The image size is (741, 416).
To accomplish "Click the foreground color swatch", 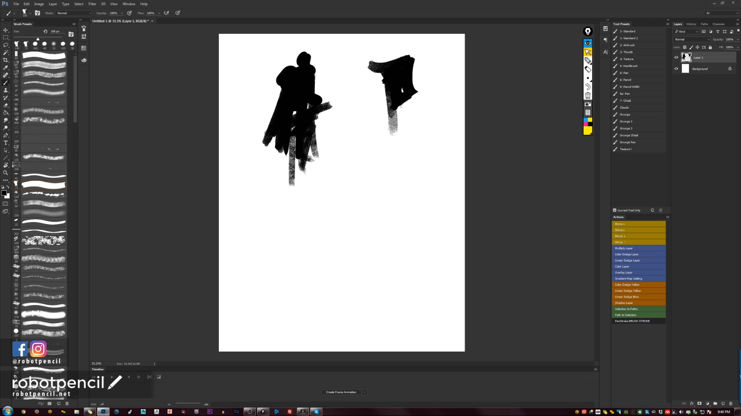I will coord(4,193).
